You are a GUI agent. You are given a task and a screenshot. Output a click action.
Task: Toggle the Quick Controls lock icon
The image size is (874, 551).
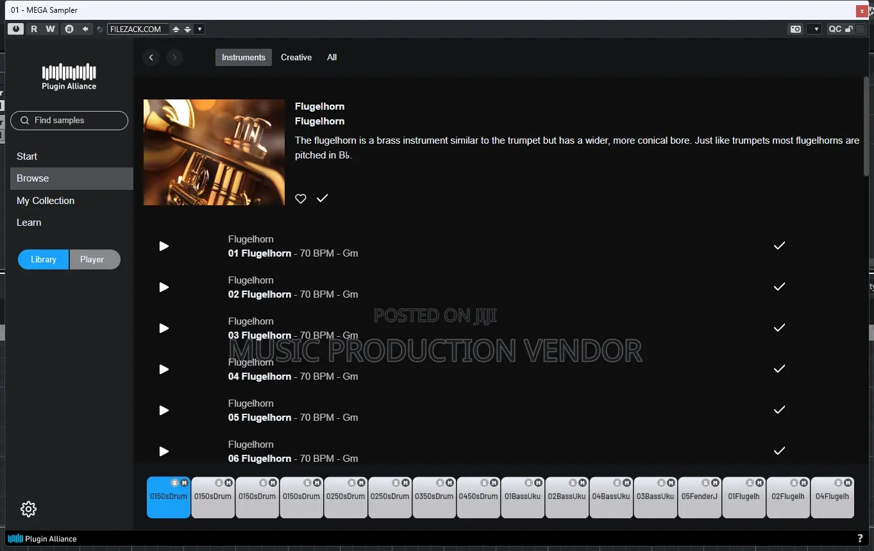(x=849, y=29)
